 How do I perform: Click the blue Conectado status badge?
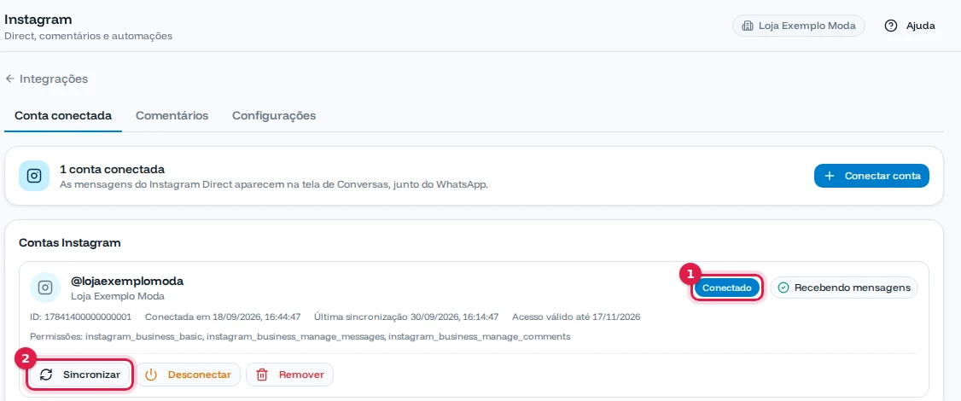coord(727,288)
